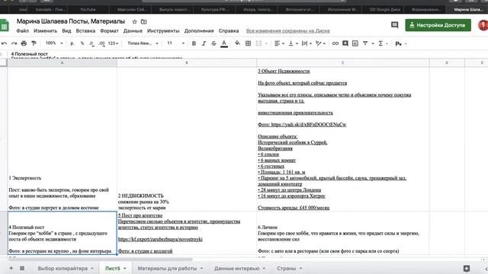This screenshot has width=488, height=274.
Task: Decrease decimal places
Action: pos(91,43)
